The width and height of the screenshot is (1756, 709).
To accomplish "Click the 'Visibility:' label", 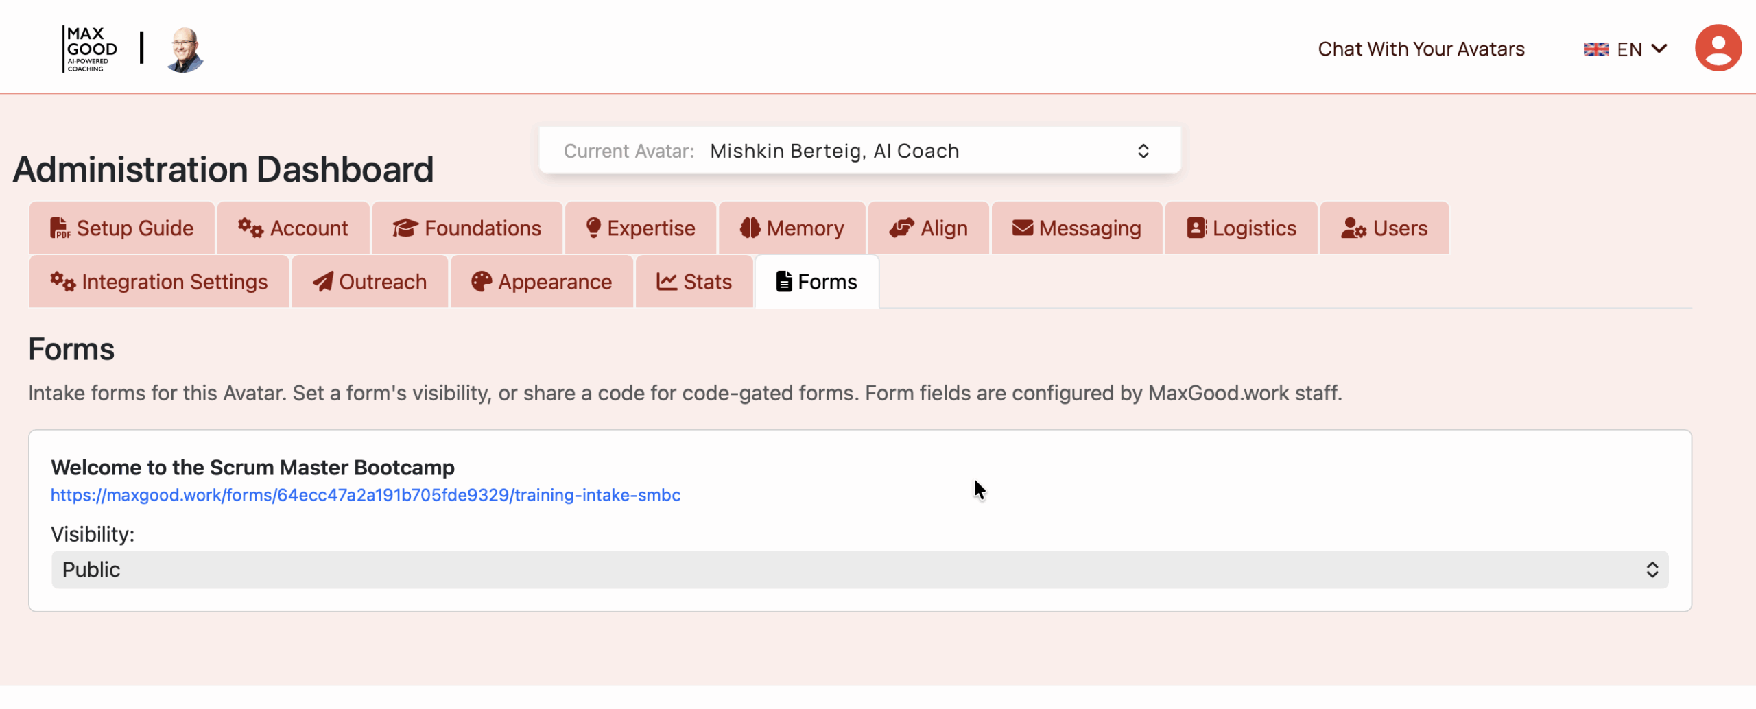I will [x=93, y=534].
